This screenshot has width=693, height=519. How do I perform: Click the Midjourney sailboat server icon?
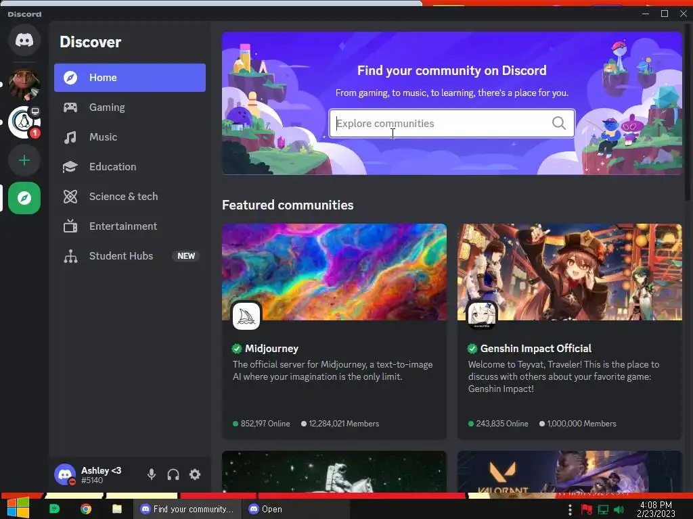tap(246, 316)
